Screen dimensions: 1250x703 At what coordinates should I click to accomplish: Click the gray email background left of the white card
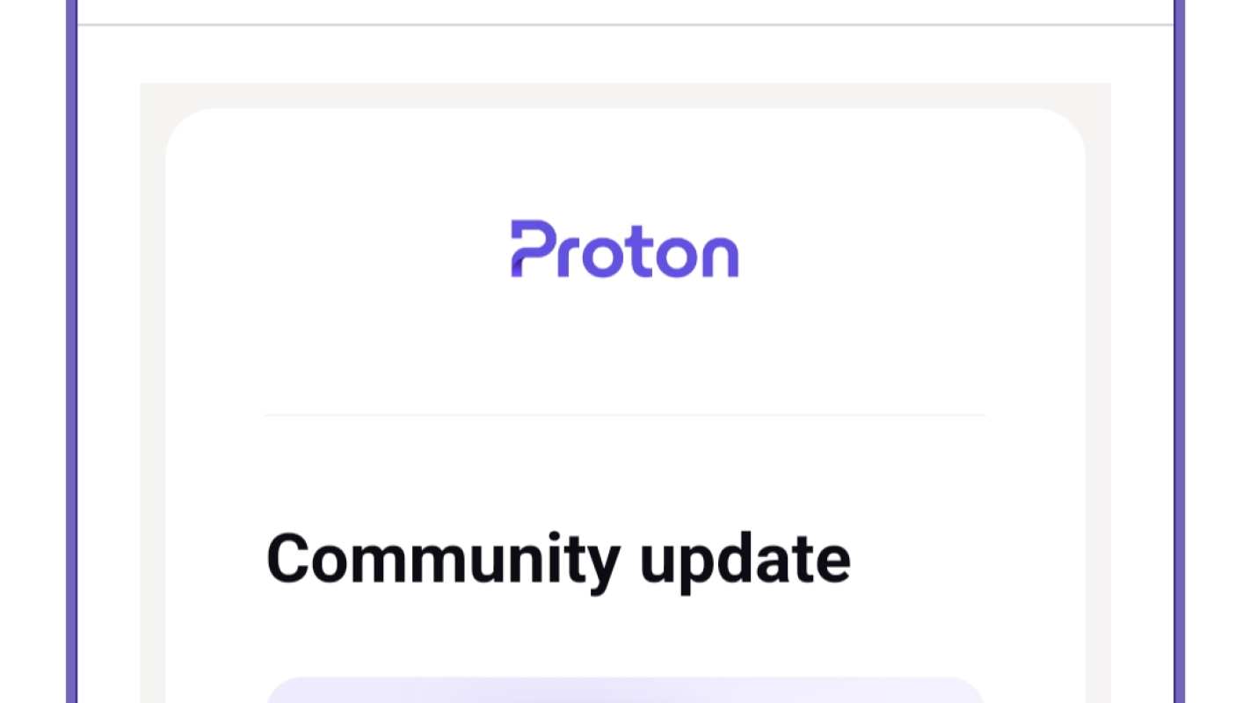(x=152, y=395)
